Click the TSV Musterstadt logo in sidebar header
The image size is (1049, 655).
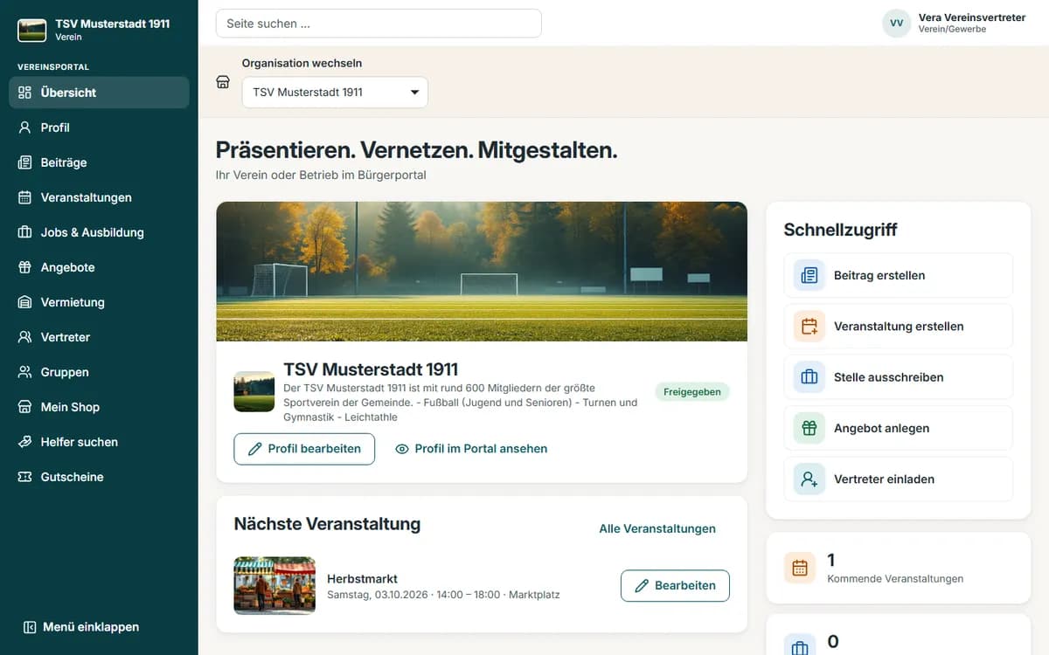coord(32,30)
